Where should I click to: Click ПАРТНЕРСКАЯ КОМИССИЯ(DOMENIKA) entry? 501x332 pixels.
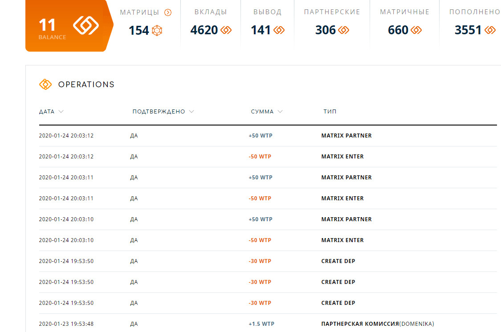[x=378, y=324]
